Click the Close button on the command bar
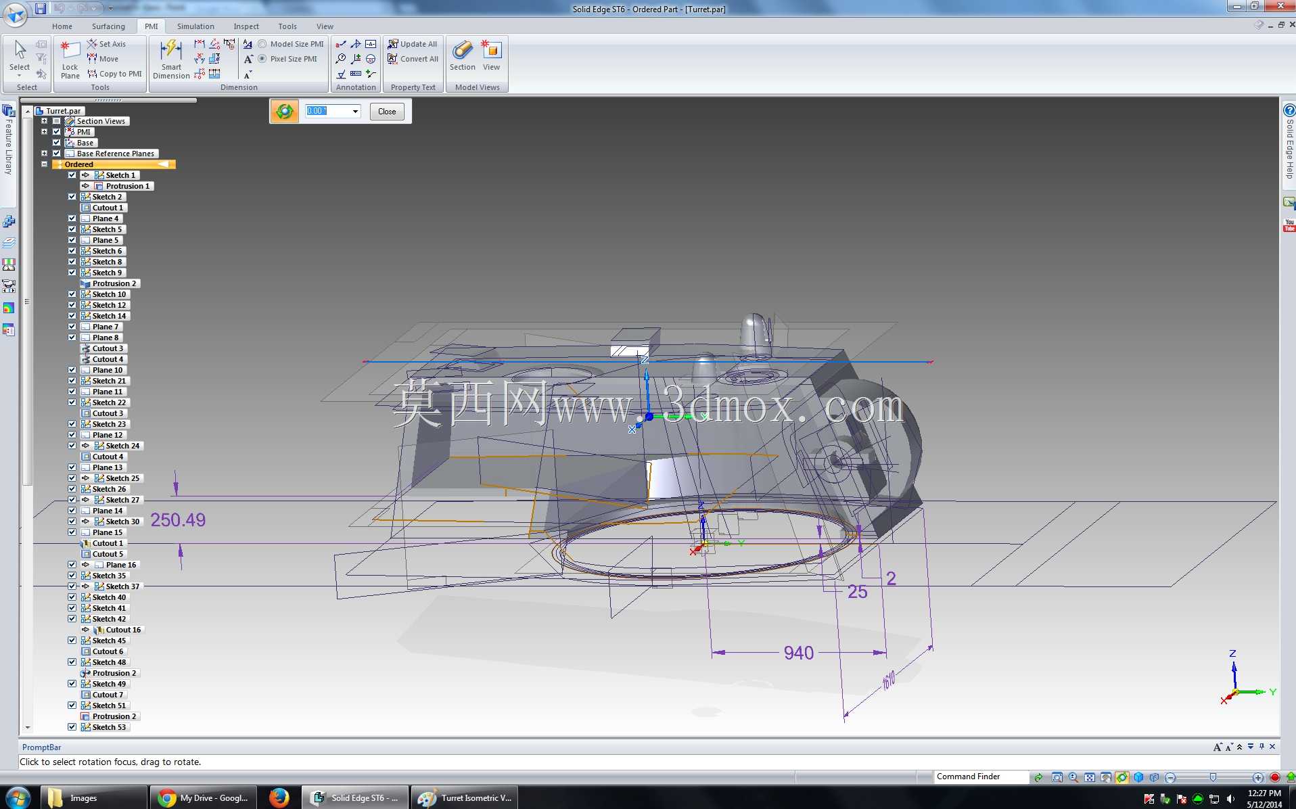 coord(387,112)
